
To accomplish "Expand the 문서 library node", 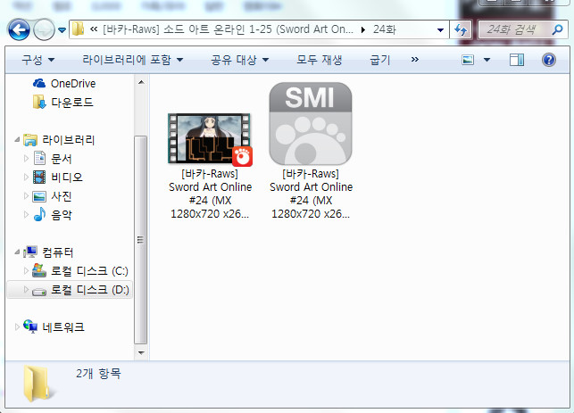I will (26, 159).
